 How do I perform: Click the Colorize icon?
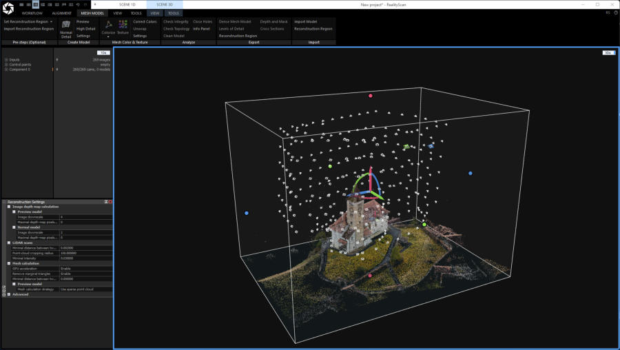[108, 25]
